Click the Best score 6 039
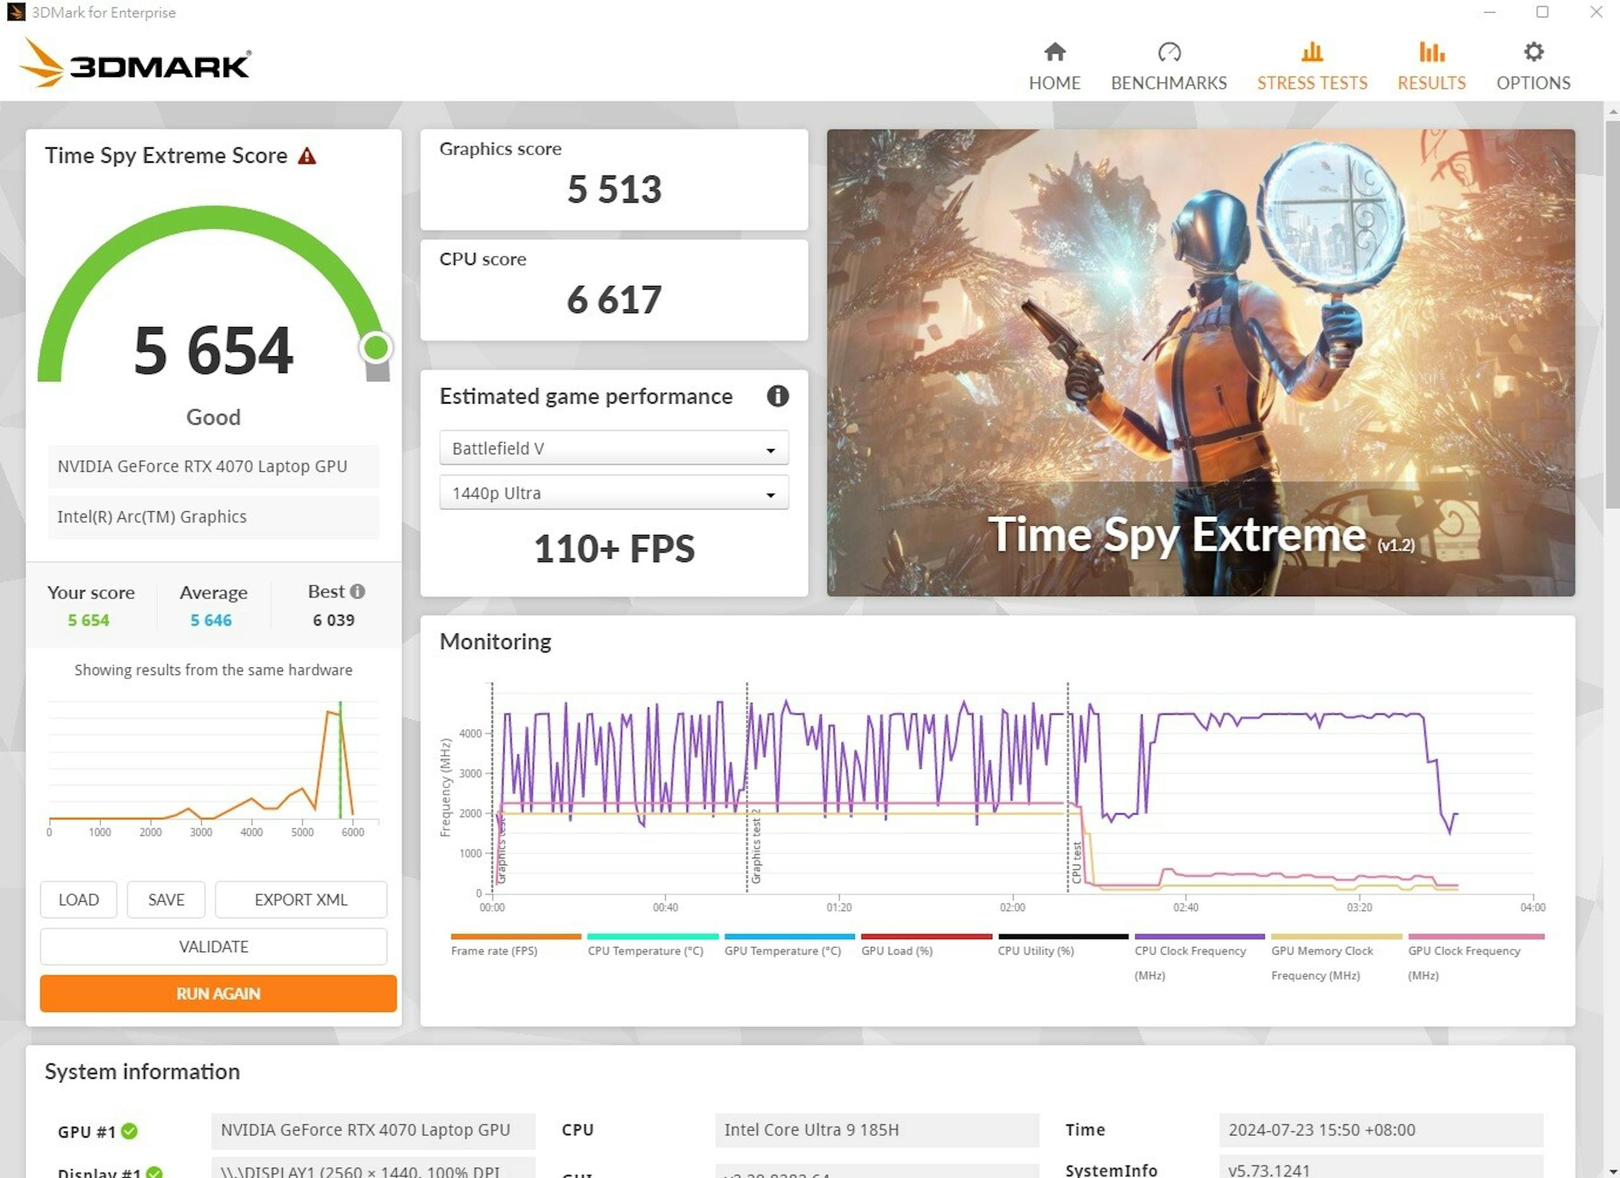The image size is (1620, 1178). (333, 620)
